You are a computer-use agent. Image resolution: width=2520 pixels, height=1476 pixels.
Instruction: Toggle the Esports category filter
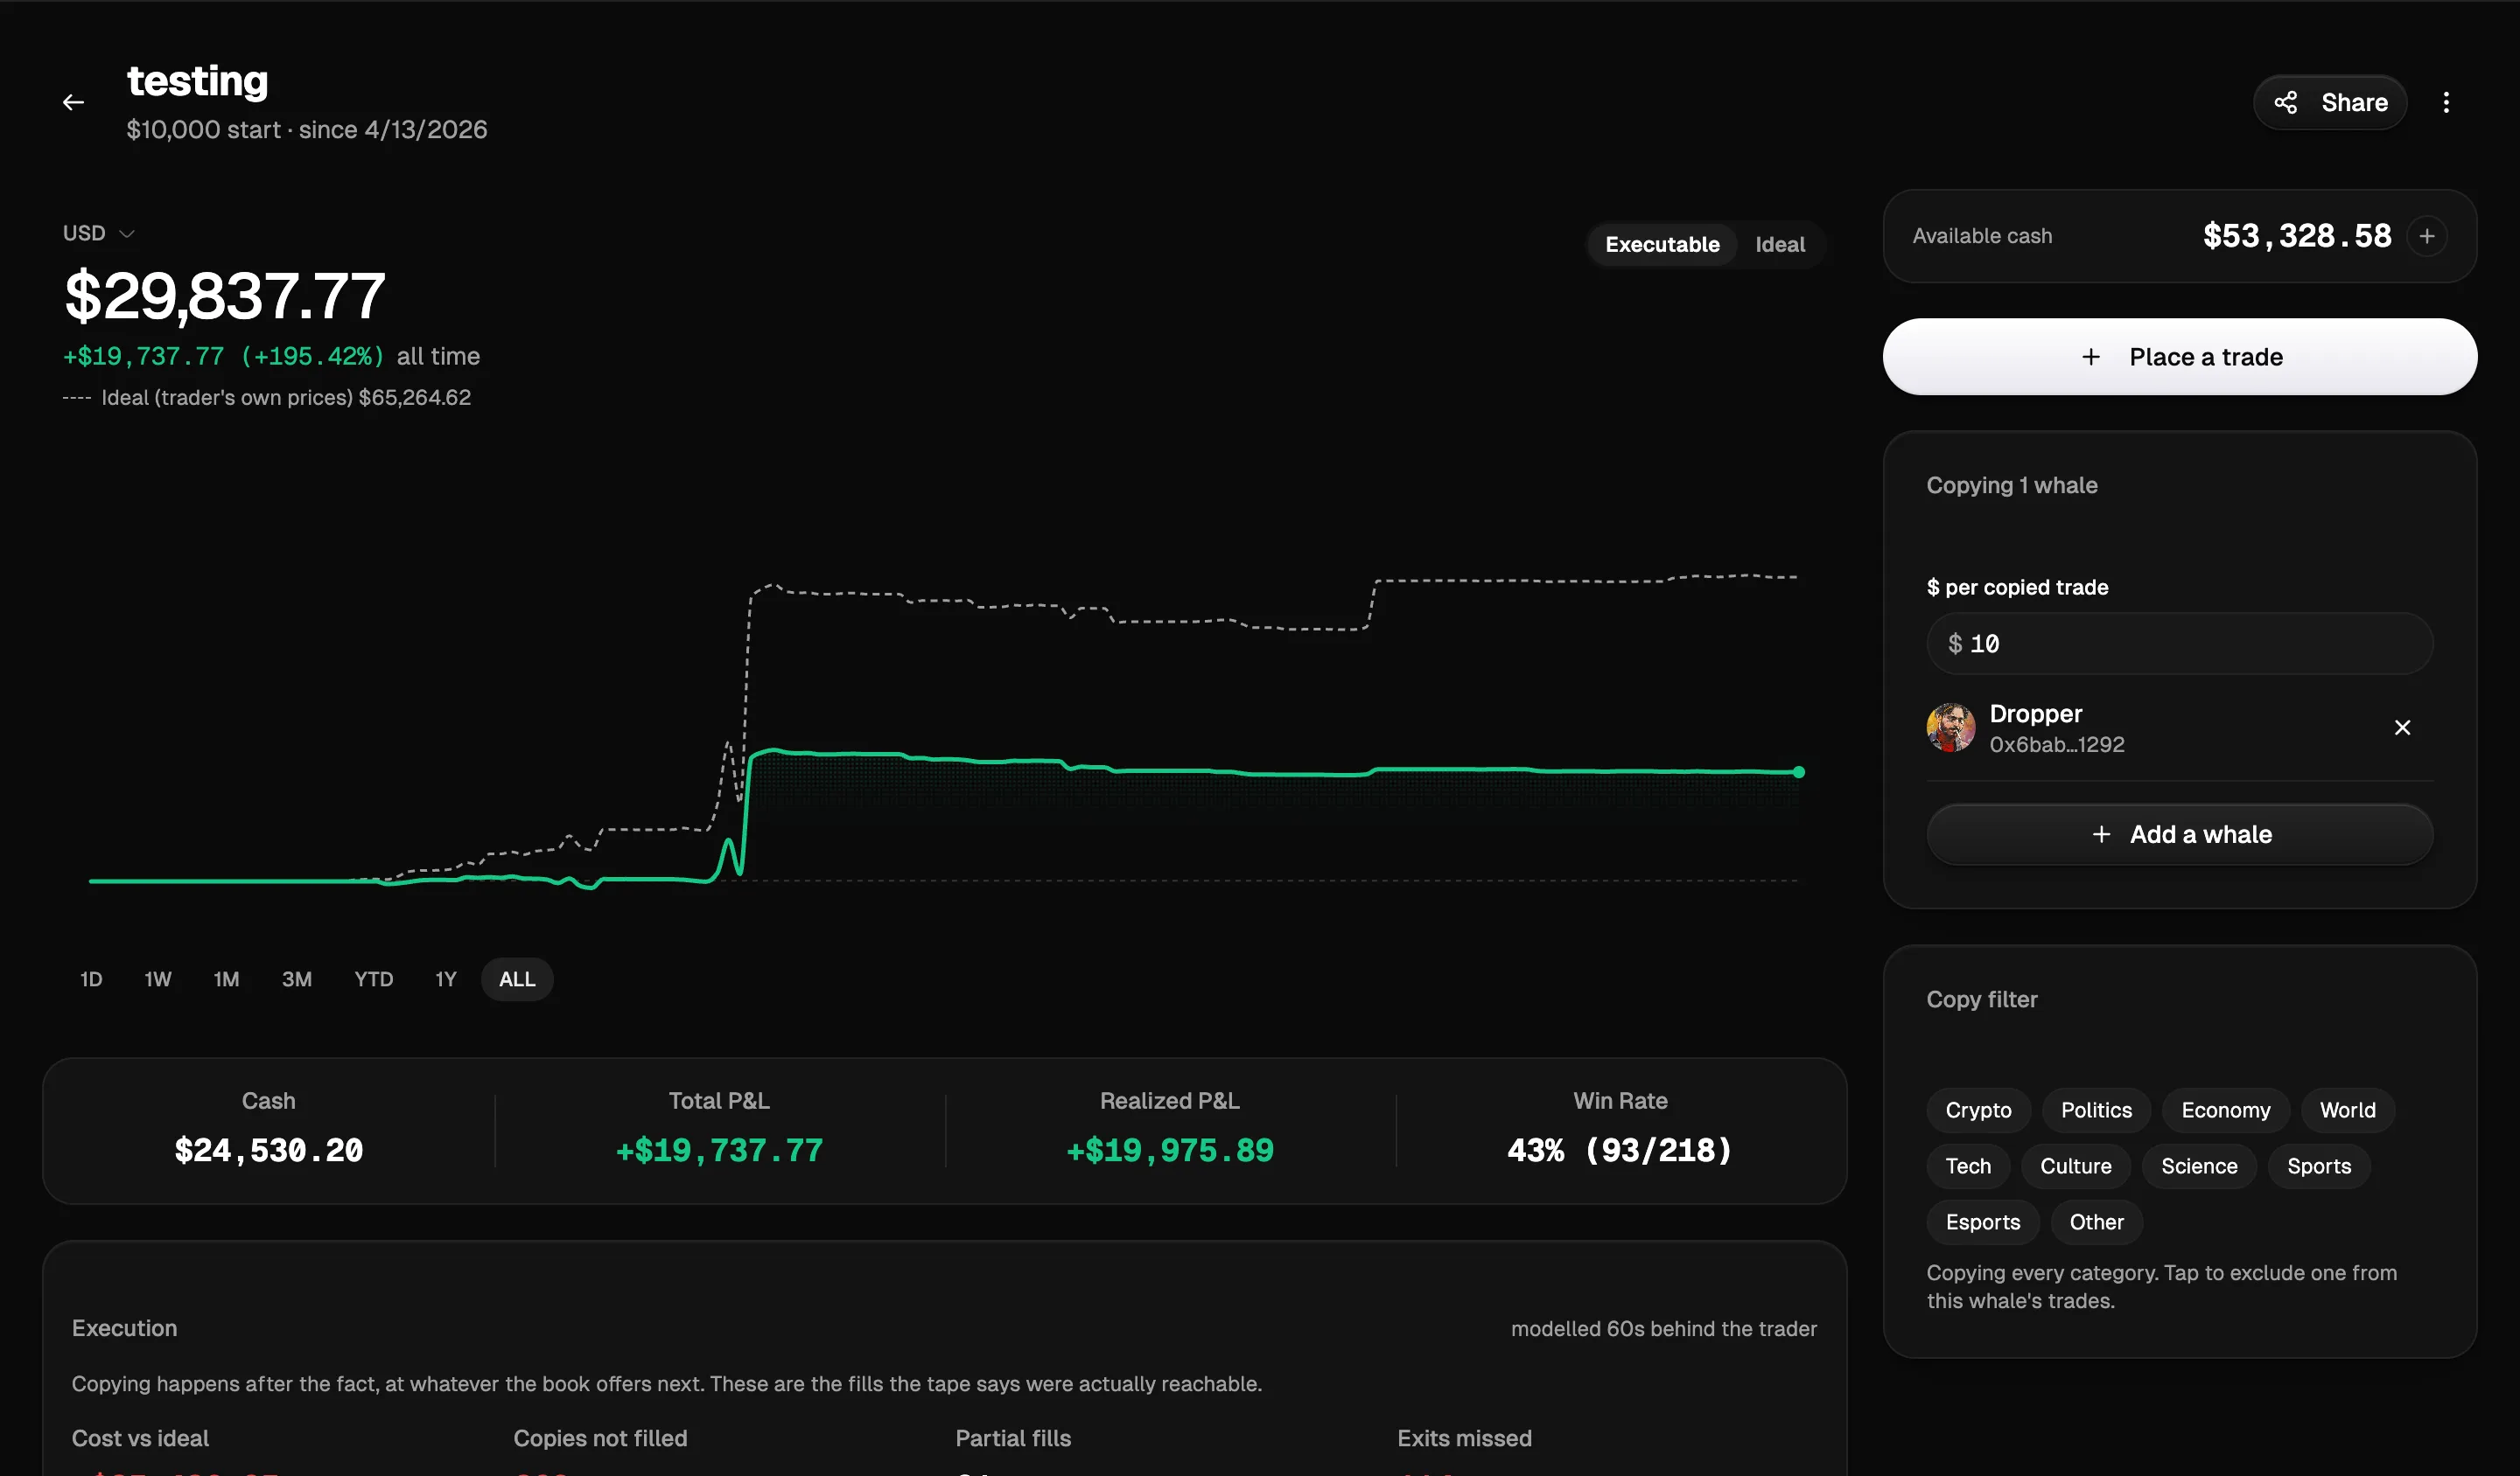[1983, 1222]
